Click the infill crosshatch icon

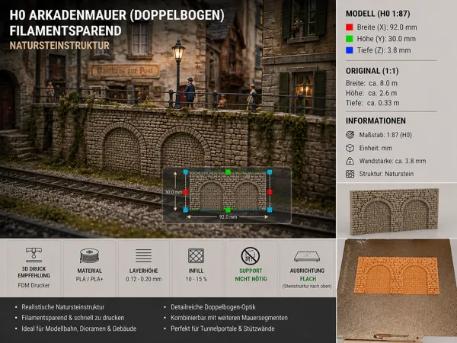click(197, 256)
